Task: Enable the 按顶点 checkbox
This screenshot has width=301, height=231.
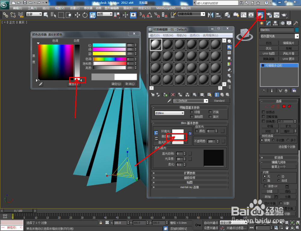Action: 263,112
